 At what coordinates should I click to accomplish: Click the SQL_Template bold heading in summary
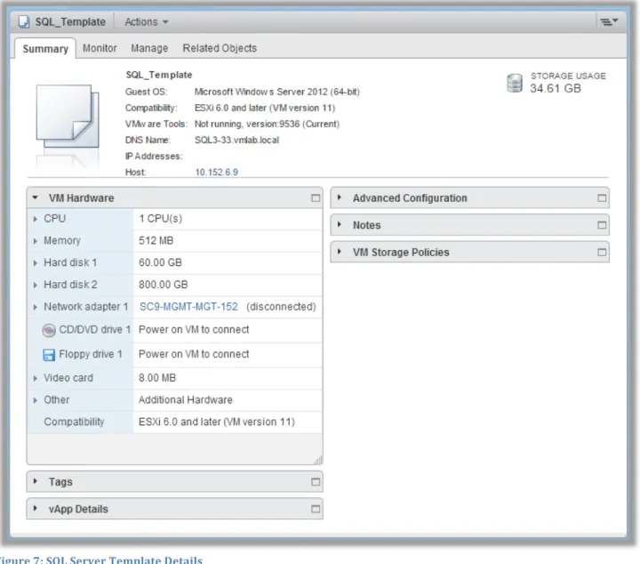coord(159,75)
